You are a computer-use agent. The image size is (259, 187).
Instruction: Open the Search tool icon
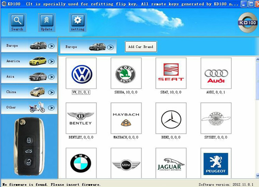17,23
